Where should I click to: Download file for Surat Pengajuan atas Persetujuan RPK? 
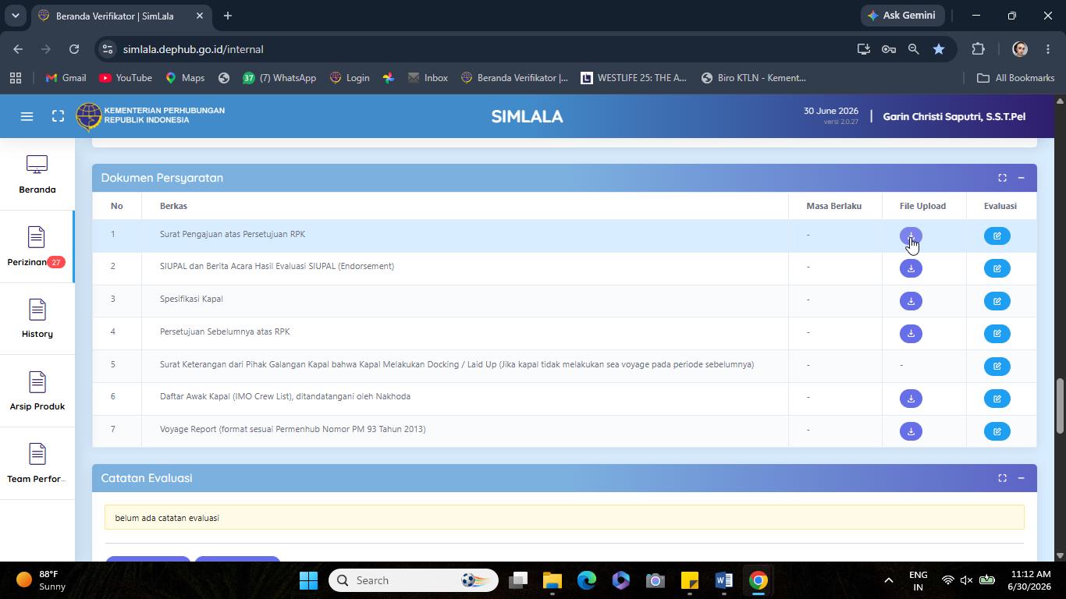click(x=911, y=236)
